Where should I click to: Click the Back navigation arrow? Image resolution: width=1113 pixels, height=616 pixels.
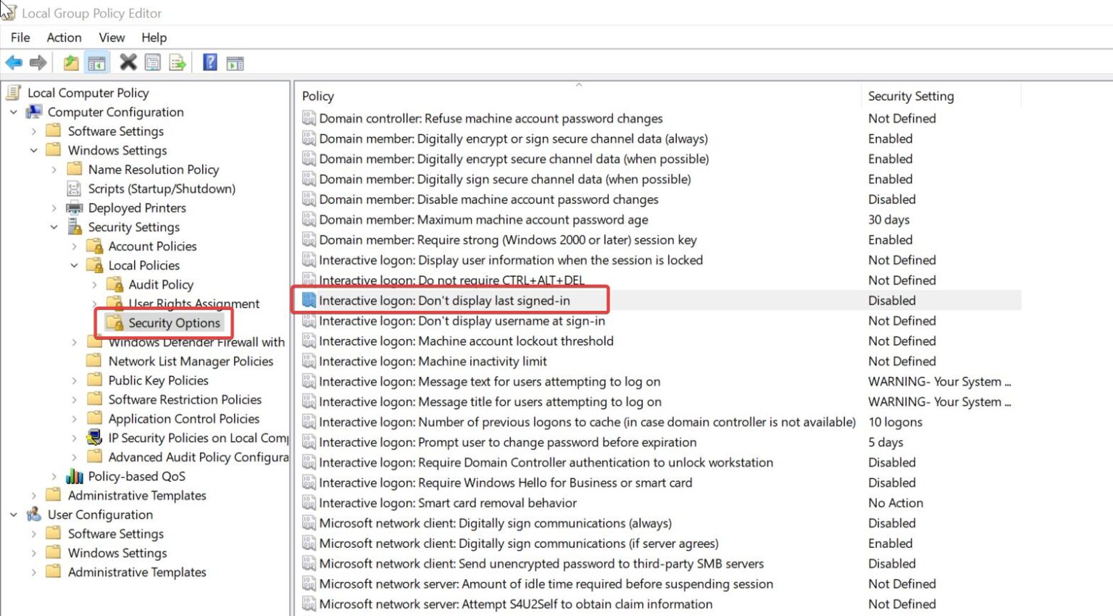(x=13, y=62)
